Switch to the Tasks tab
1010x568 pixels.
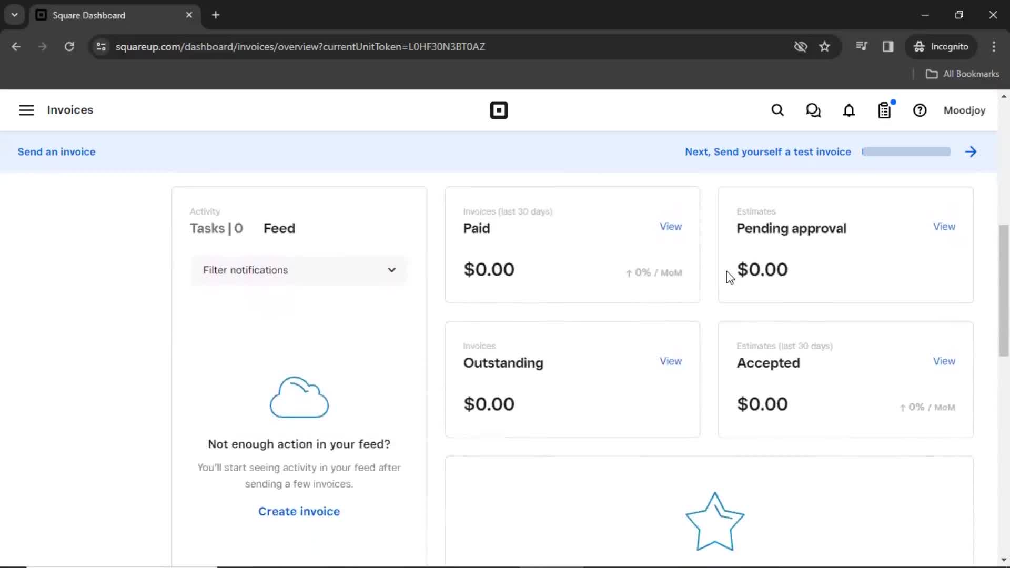click(216, 228)
